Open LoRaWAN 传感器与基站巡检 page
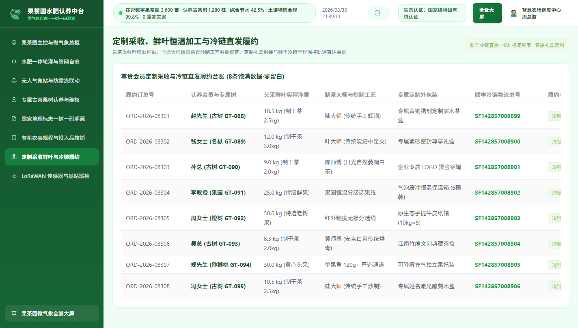The image size is (578, 328). click(52, 176)
